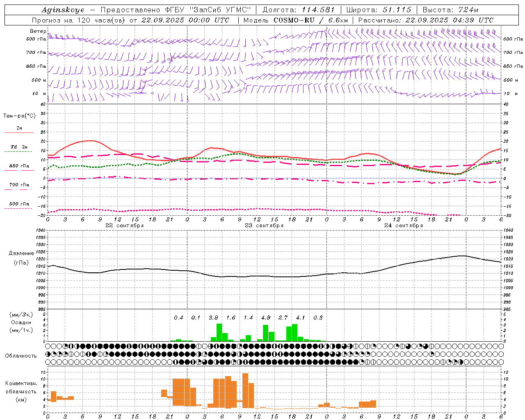Click the dashed sample under legend Td 2м
The image size is (525, 420).
(18, 151)
